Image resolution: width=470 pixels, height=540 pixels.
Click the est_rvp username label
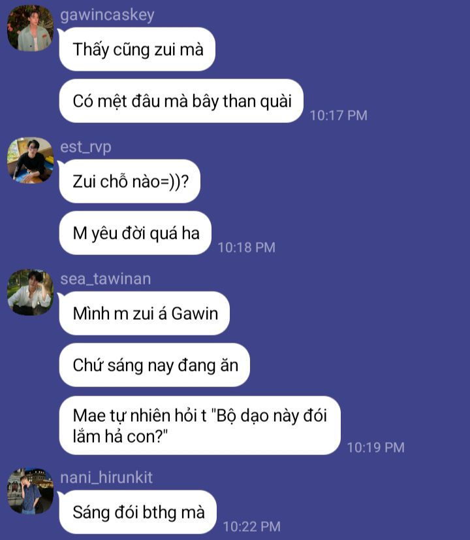click(x=86, y=147)
